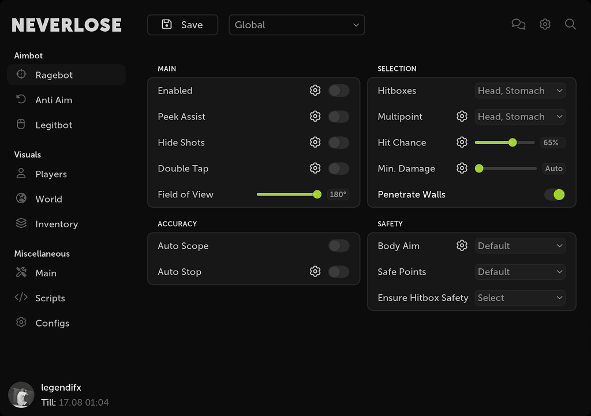Click the World globe icon
The height and width of the screenshot is (416, 591).
pos(21,198)
